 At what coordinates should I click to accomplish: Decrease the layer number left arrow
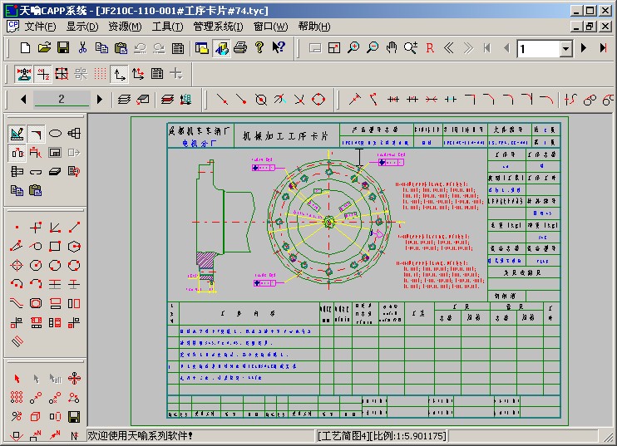click(x=23, y=100)
